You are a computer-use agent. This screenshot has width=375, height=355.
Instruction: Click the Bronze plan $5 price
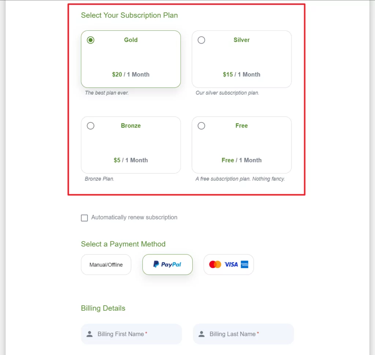click(117, 160)
